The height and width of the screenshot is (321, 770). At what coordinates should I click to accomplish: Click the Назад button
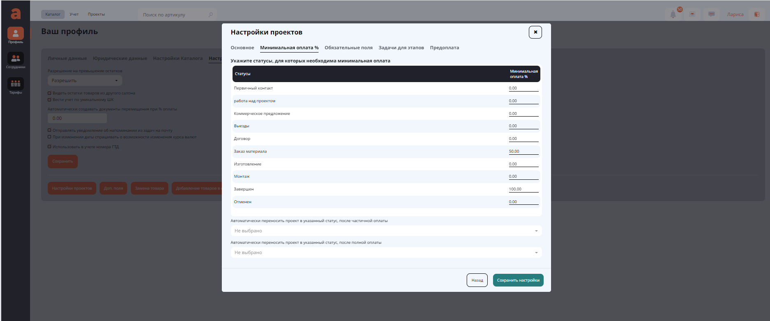point(477,280)
